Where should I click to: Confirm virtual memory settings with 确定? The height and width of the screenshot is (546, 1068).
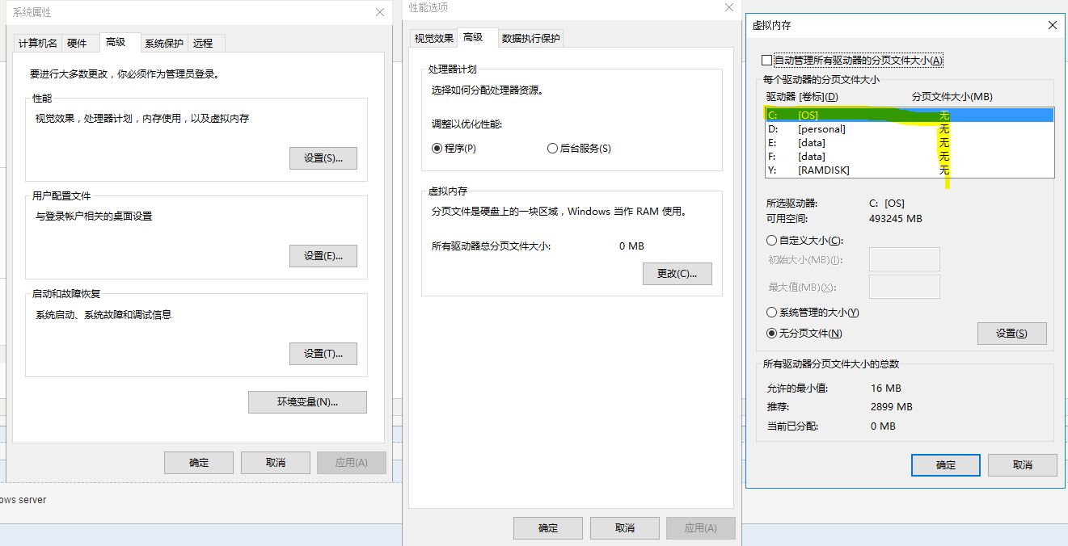tap(945, 464)
